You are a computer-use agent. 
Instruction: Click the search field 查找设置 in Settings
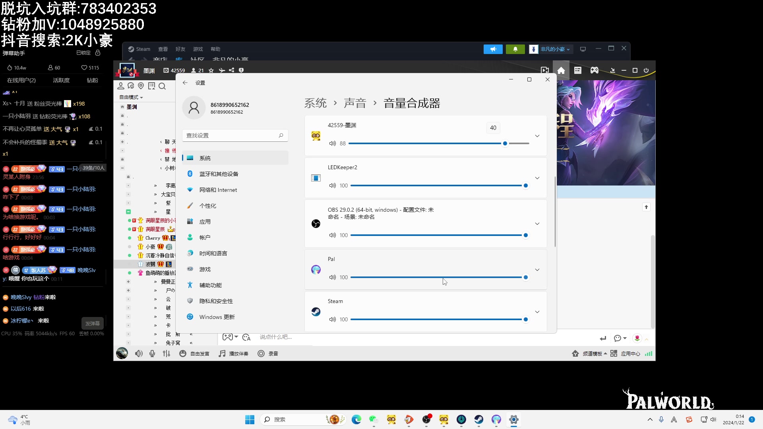[x=235, y=135]
